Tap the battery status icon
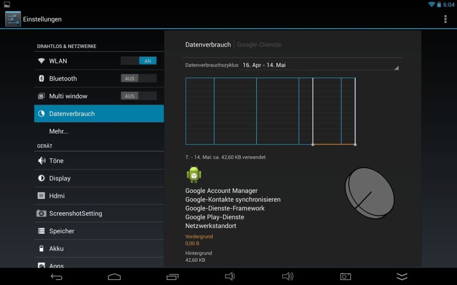The height and width of the screenshot is (285, 457). coord(439,5)
